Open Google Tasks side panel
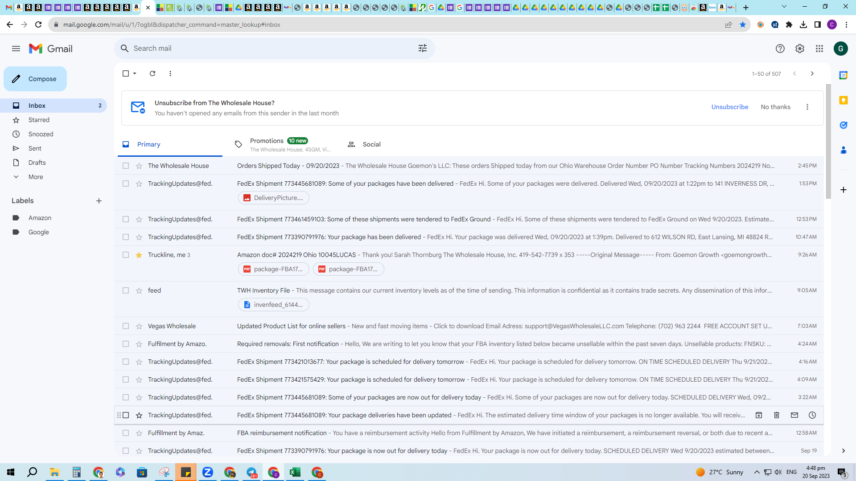856x481 pixels. click(x=844, y=125)
